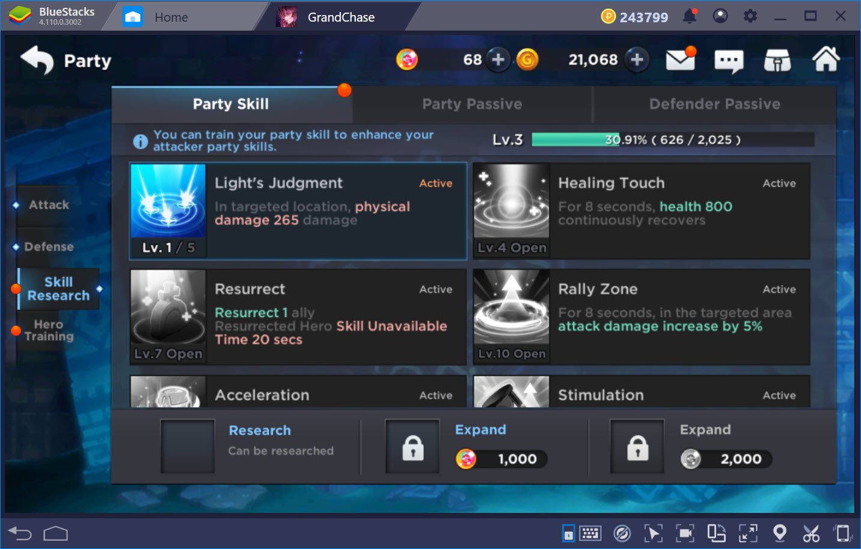Click the 1,000 gem Expand button
The height and width of the screenshot is (549, 861).
pyautogui.click(x=501, y=459)
